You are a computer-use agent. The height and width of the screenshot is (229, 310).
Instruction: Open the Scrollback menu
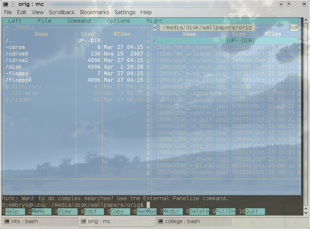point(62,12)
